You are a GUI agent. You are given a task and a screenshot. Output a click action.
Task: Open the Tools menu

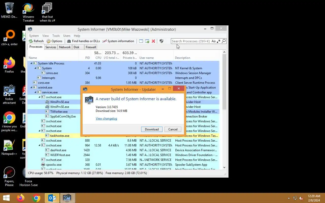tap(56, 36)
